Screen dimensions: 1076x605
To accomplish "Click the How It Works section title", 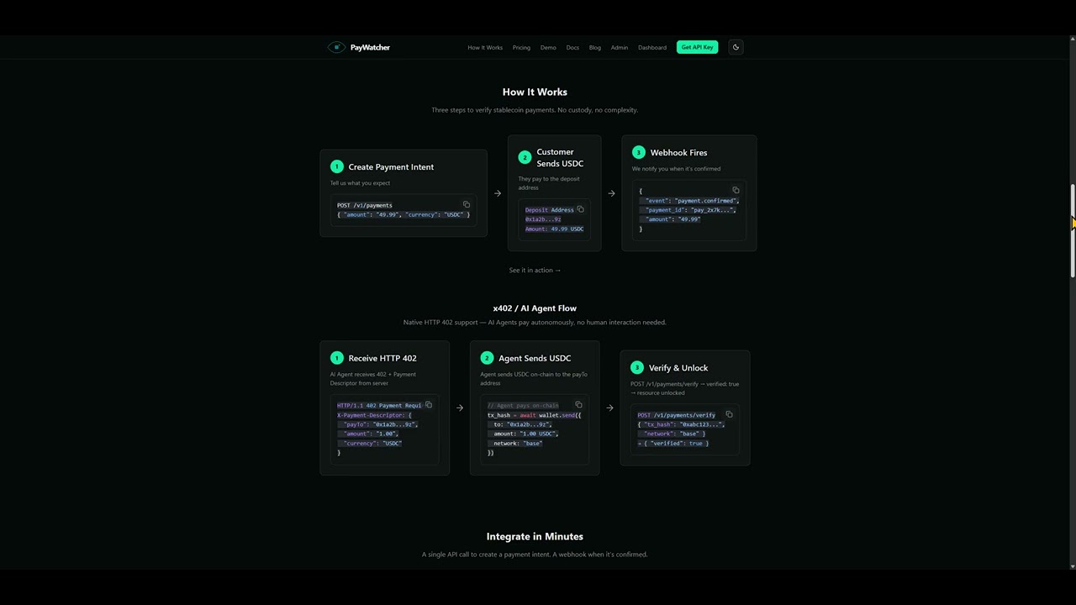I will pyautogui.click(x=535, y=92).
